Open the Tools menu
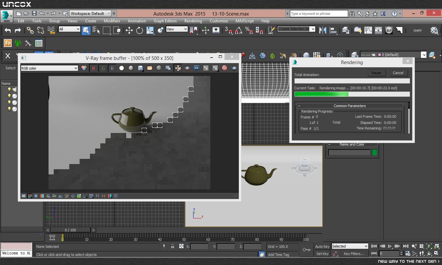 pyautogui.click(x=37, y=21)
